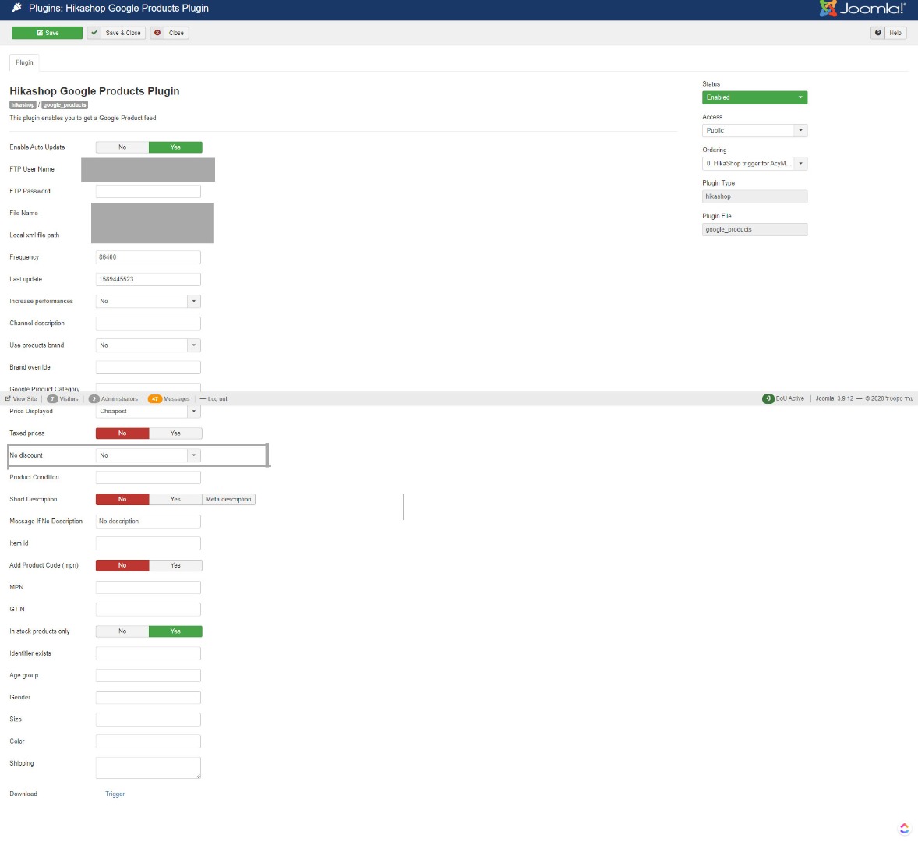Set Taxed prices to No
The height and width of the screenshot is (842, 918).
click(x=122, y=433)
